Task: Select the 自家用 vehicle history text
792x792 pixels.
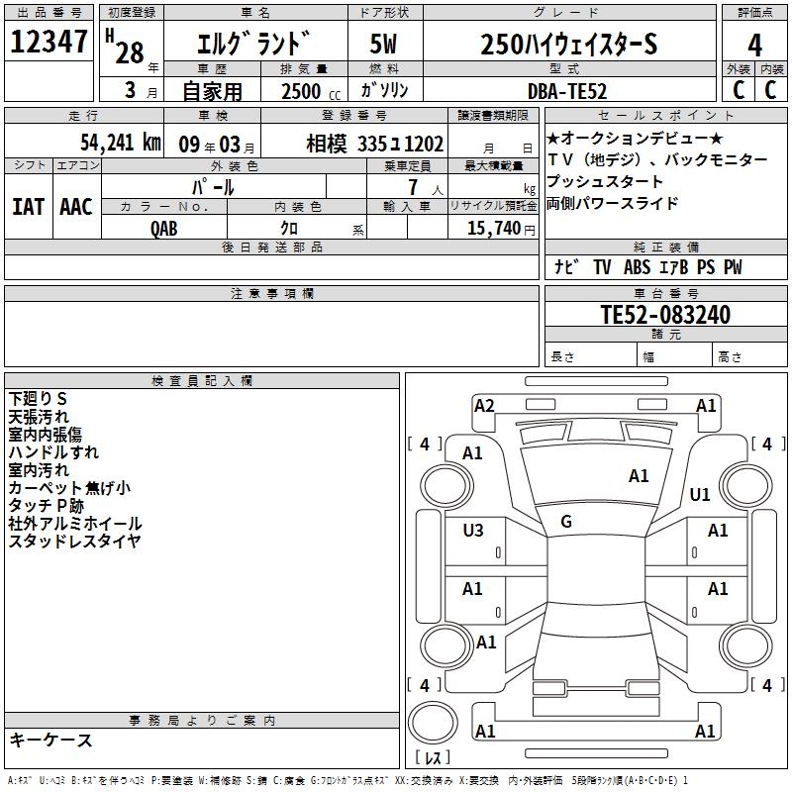Action: pyautogui.click(x=212, y=91)
